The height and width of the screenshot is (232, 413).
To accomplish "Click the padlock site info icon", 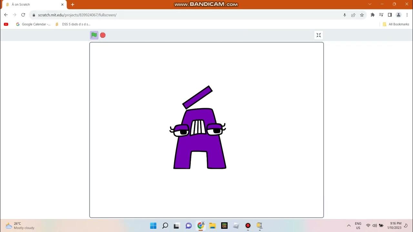I will 34,15.
